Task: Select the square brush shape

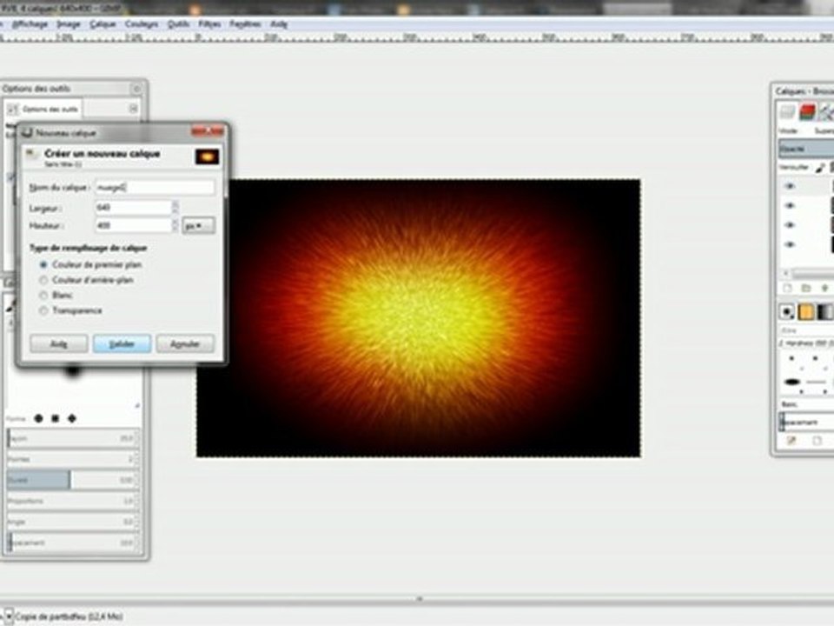Action: [55, 418]
